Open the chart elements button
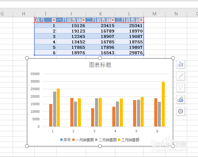This screenshot has height=157, width=198. coord(180,64)
